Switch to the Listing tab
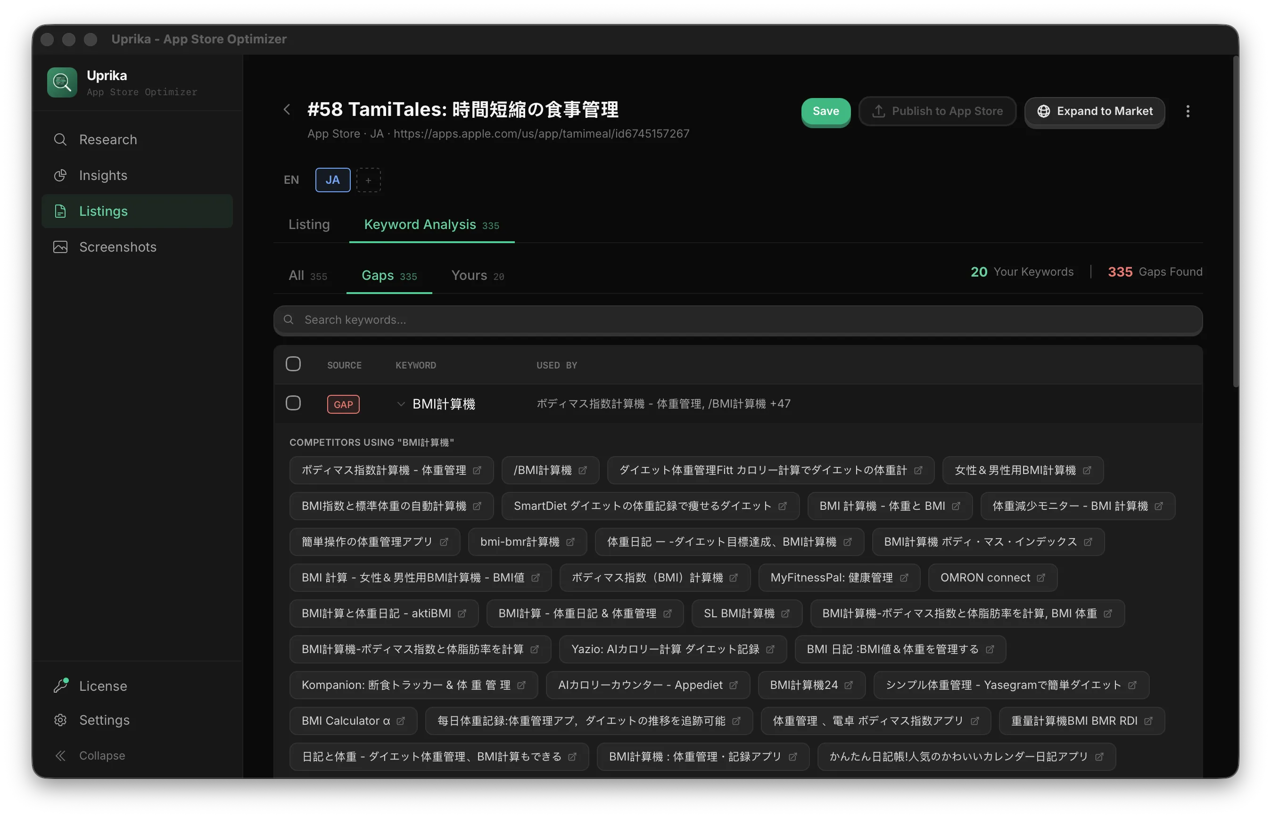The width and height of the screenshot is (1271, 818). 309,224
